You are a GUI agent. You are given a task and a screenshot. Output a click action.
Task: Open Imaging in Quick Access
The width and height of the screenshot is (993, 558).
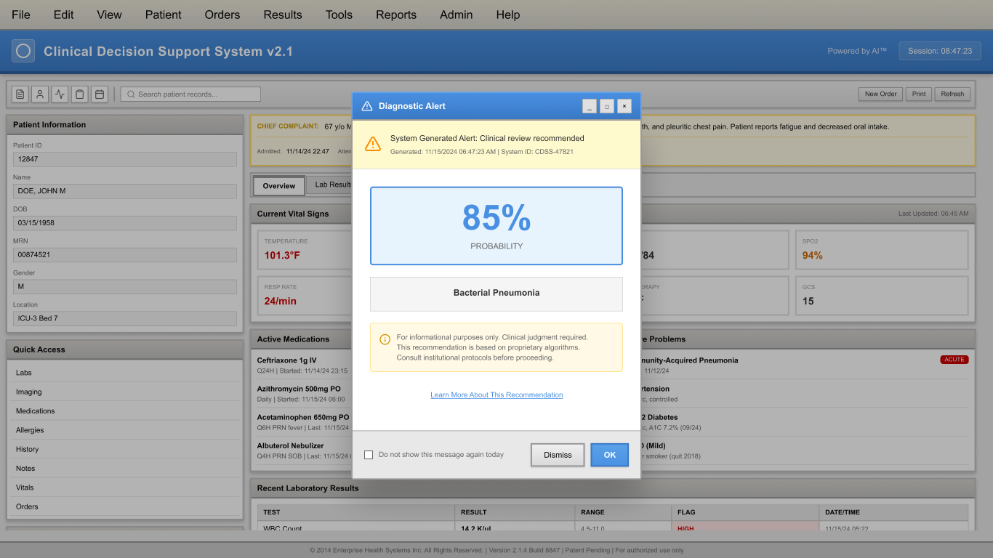coord(125,392)
